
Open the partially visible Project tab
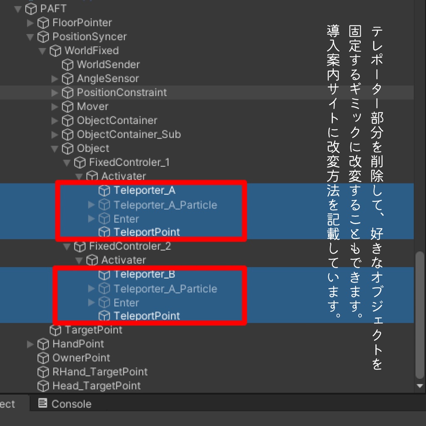[8, 404]
